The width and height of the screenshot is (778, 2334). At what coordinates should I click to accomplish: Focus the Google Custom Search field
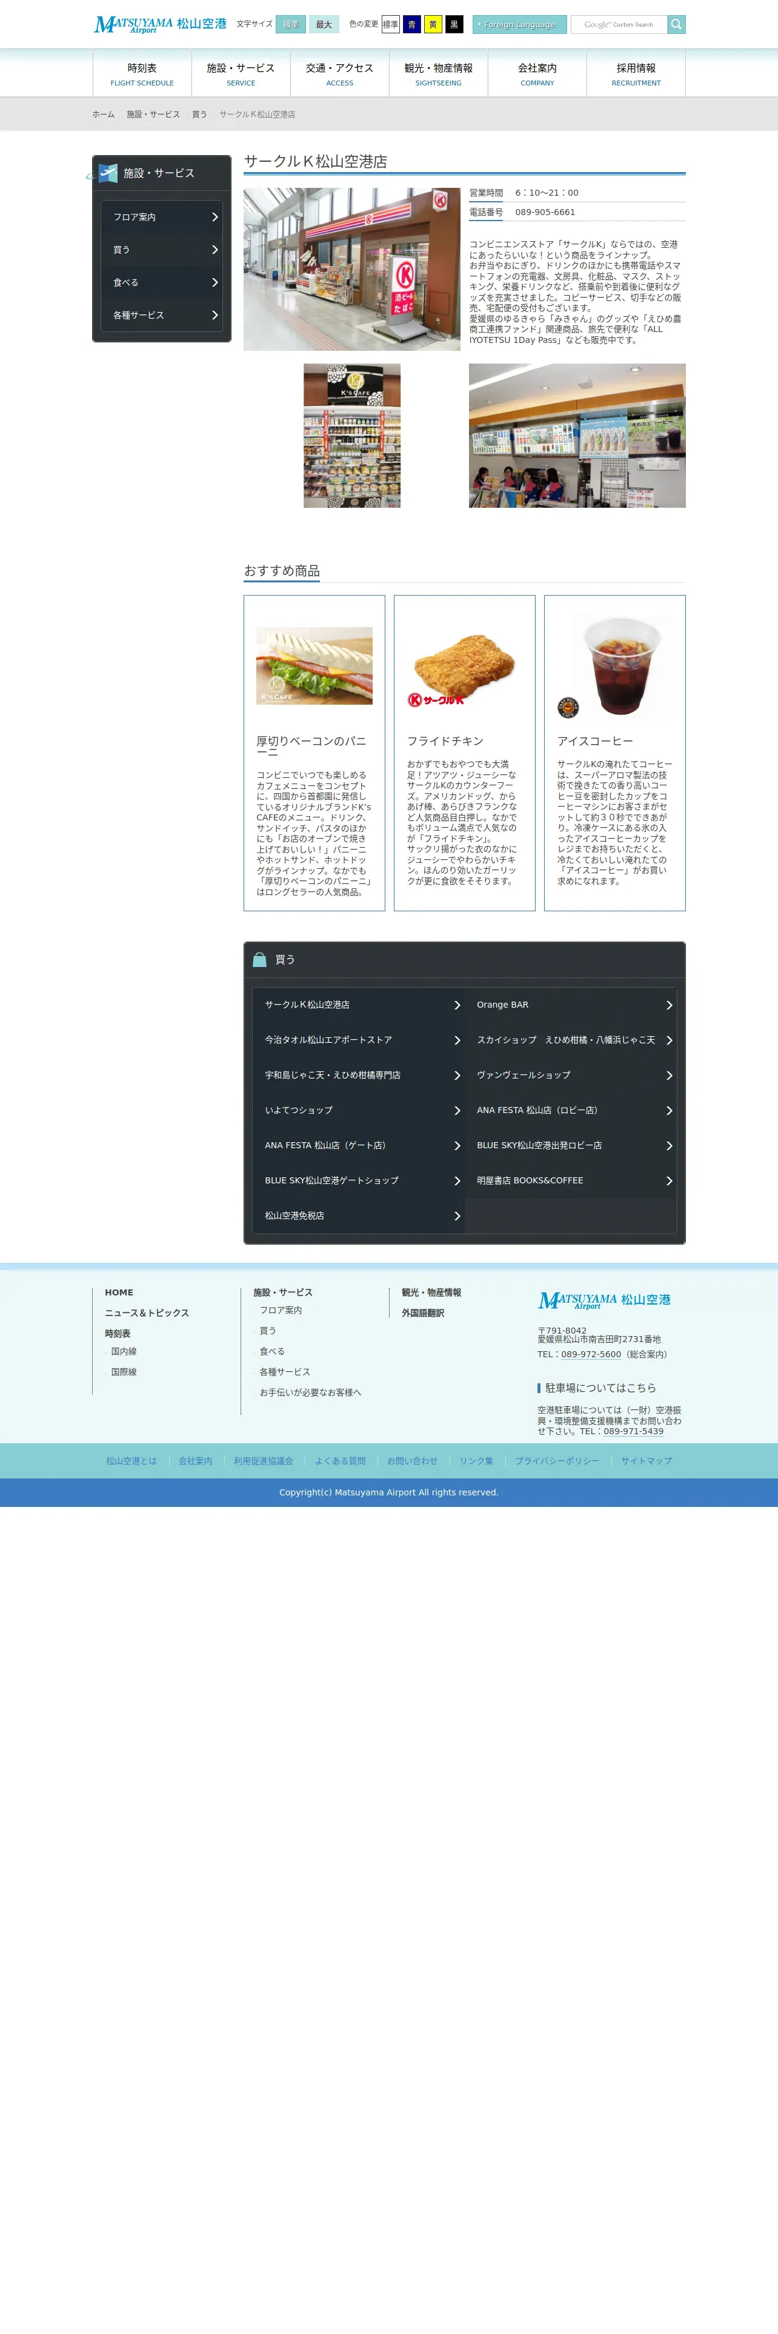click(619, 24)
